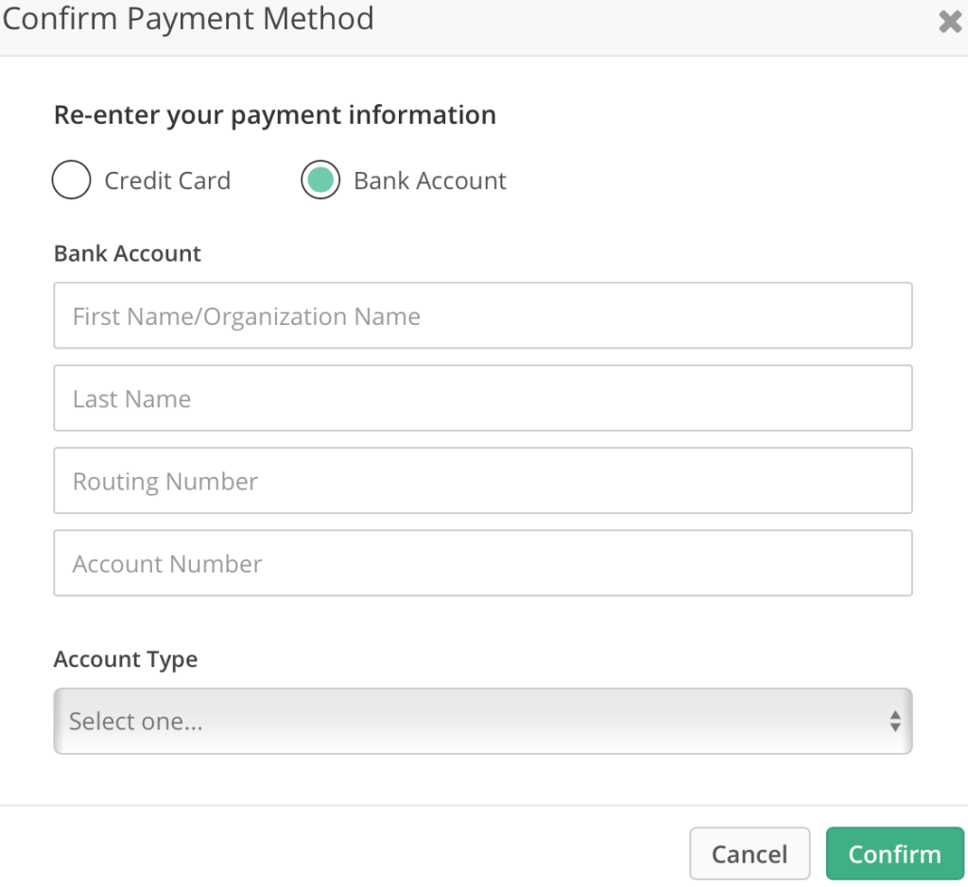Focus the Routing Number input

(x=483, y=481)
